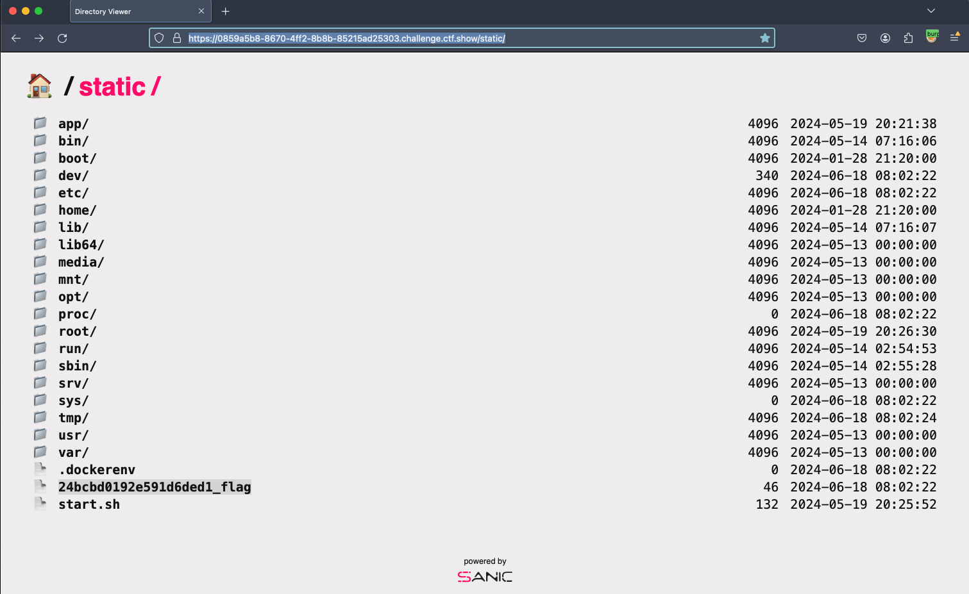969x594 pixels.
Task: Click the shield tracking protection icon
Action: point(159,38)
